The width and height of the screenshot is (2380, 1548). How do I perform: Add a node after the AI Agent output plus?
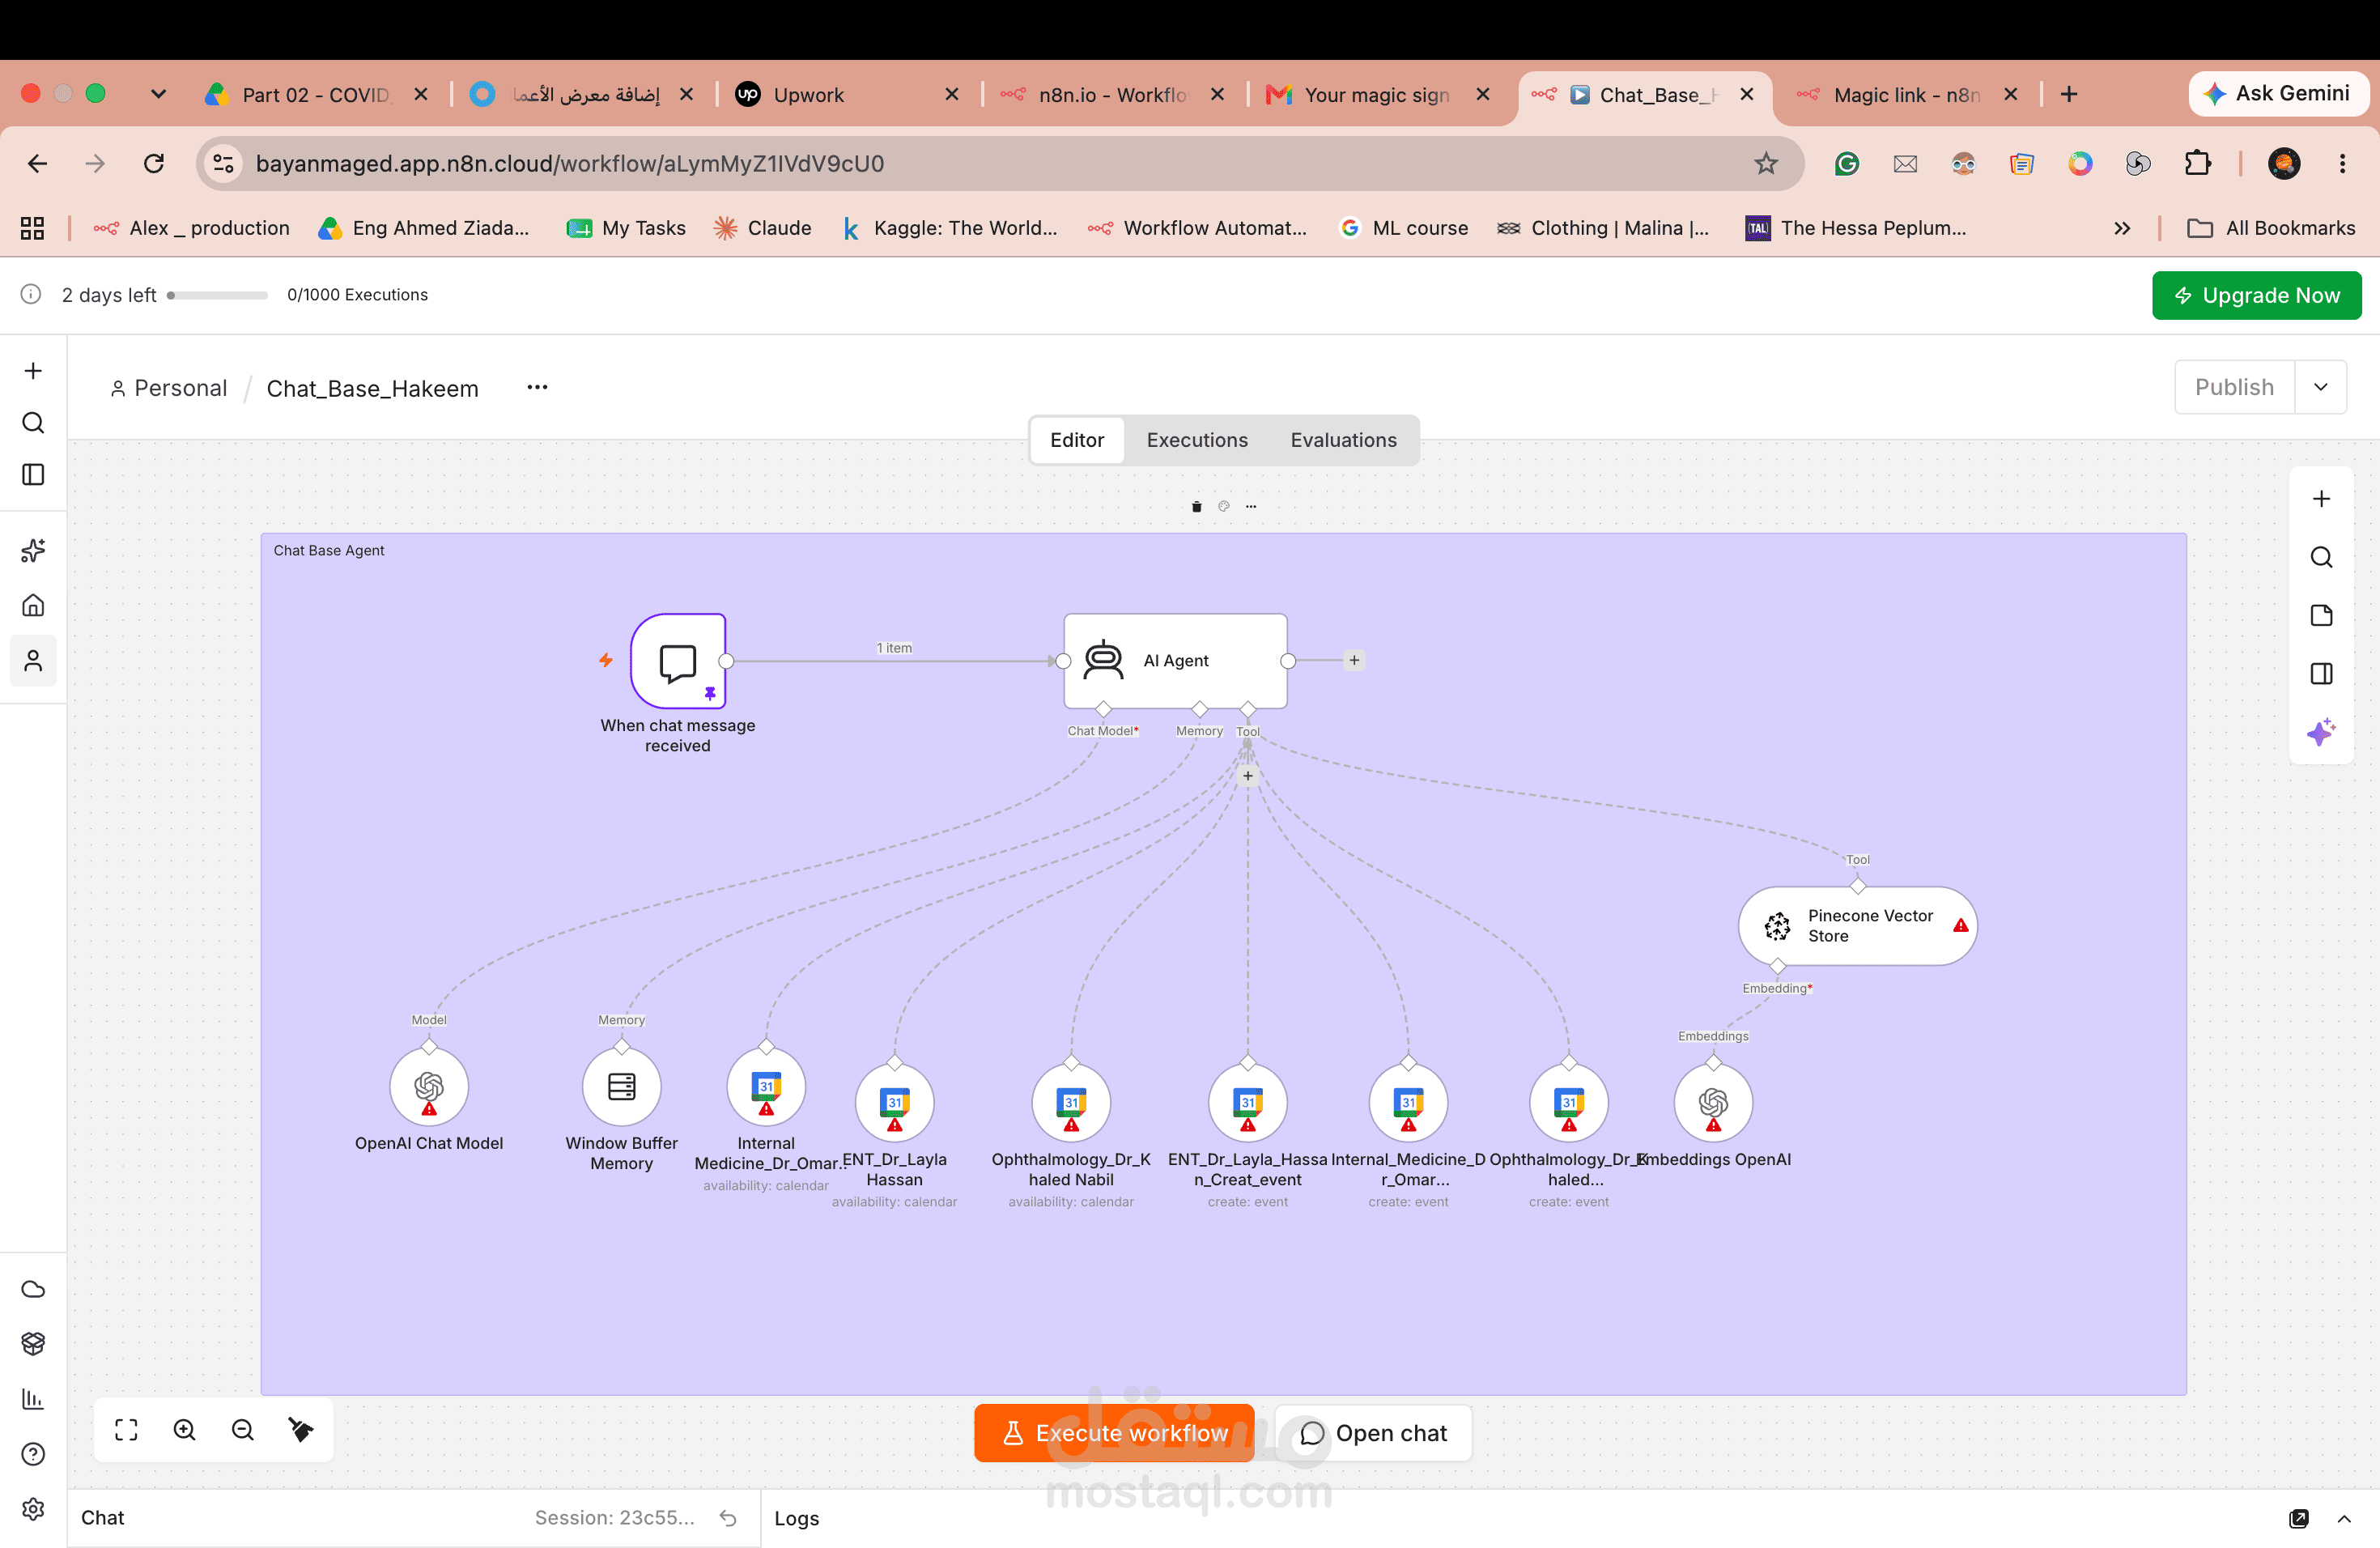tap(1354, 660)
